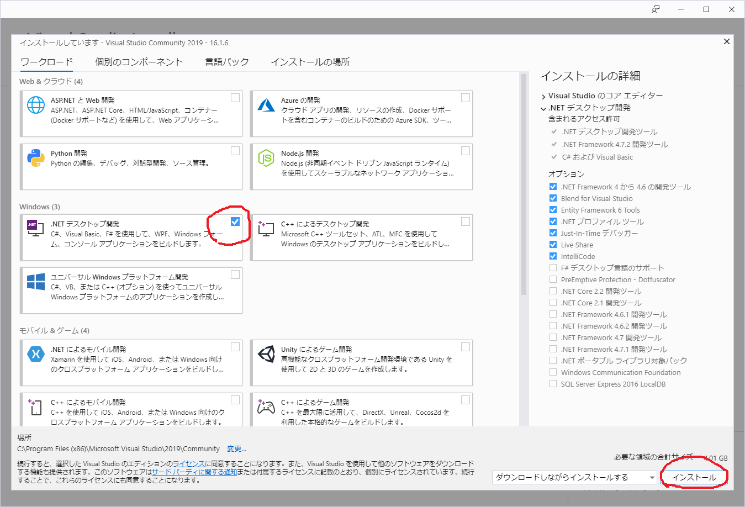Enable C++ によるモバイル開発 workload checkbox
This screenshot has height=507, width=745.
[235, 400]
